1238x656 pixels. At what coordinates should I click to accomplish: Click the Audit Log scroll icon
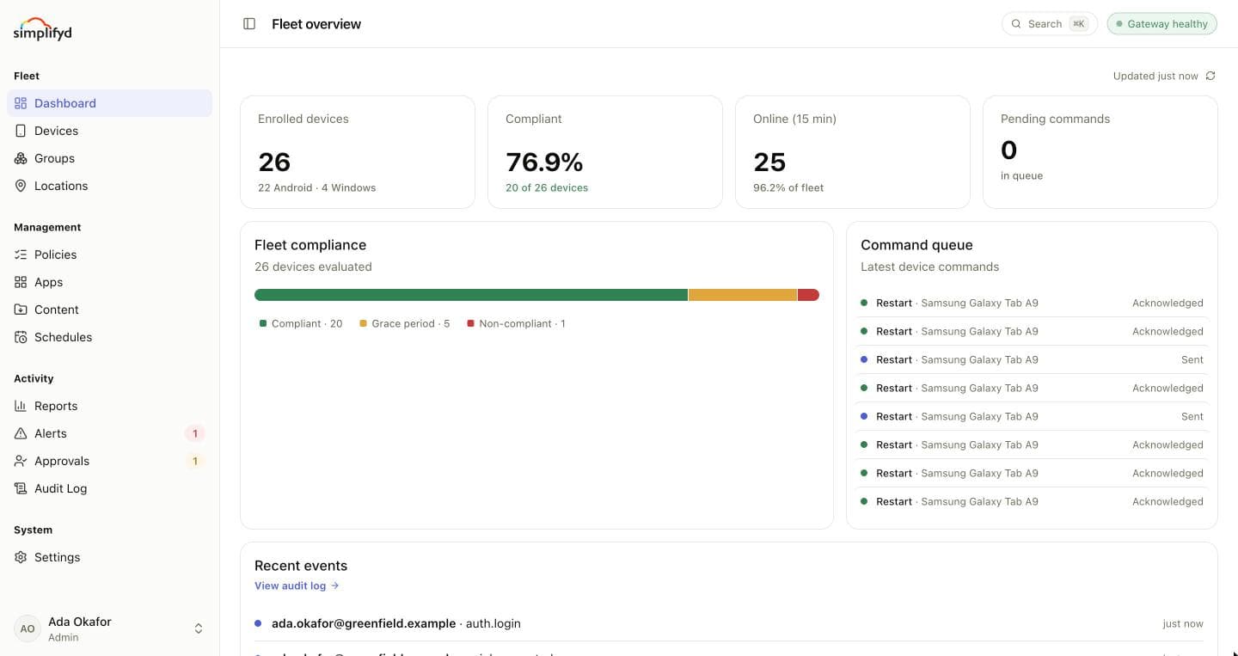pos(21,488)
